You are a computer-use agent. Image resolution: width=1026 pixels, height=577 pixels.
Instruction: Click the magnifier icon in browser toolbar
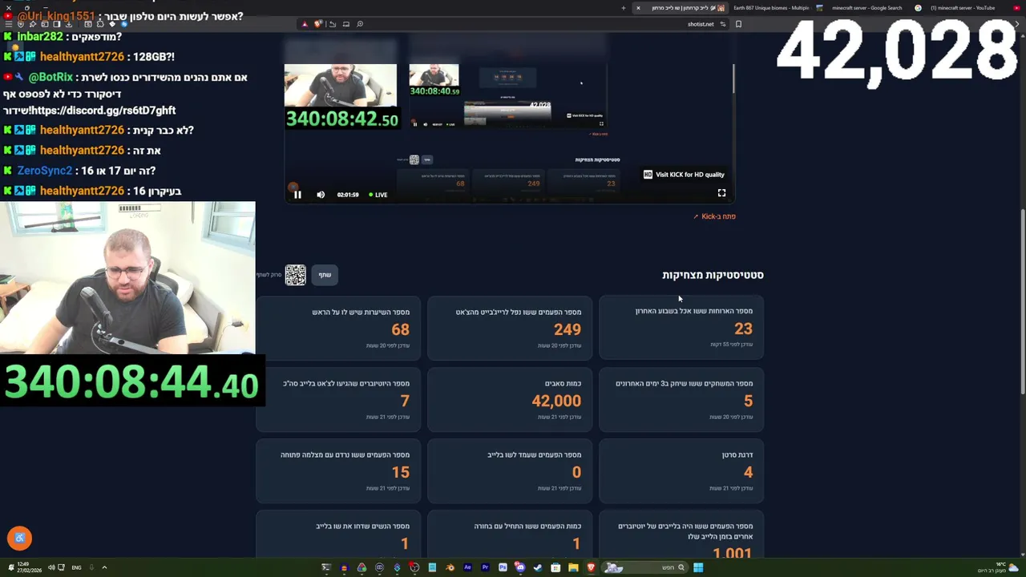[x=360, y=24]
